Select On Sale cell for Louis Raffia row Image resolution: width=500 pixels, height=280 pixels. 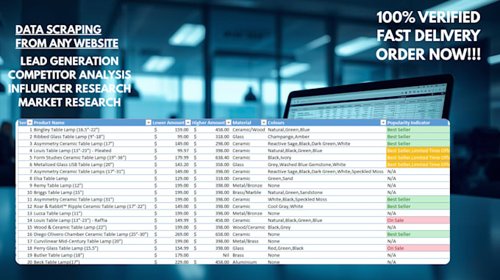tap(418, 220)
